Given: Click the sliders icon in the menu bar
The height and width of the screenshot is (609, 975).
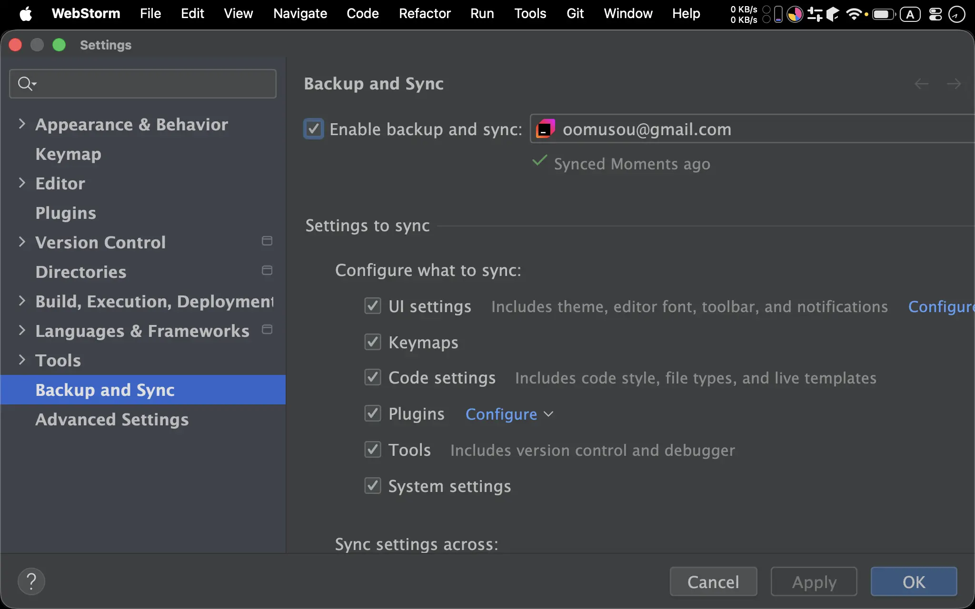Looking at the screenshot, I should coord(815,14).
